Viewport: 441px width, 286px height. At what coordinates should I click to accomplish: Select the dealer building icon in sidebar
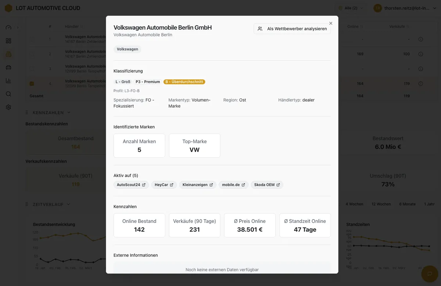8,54
